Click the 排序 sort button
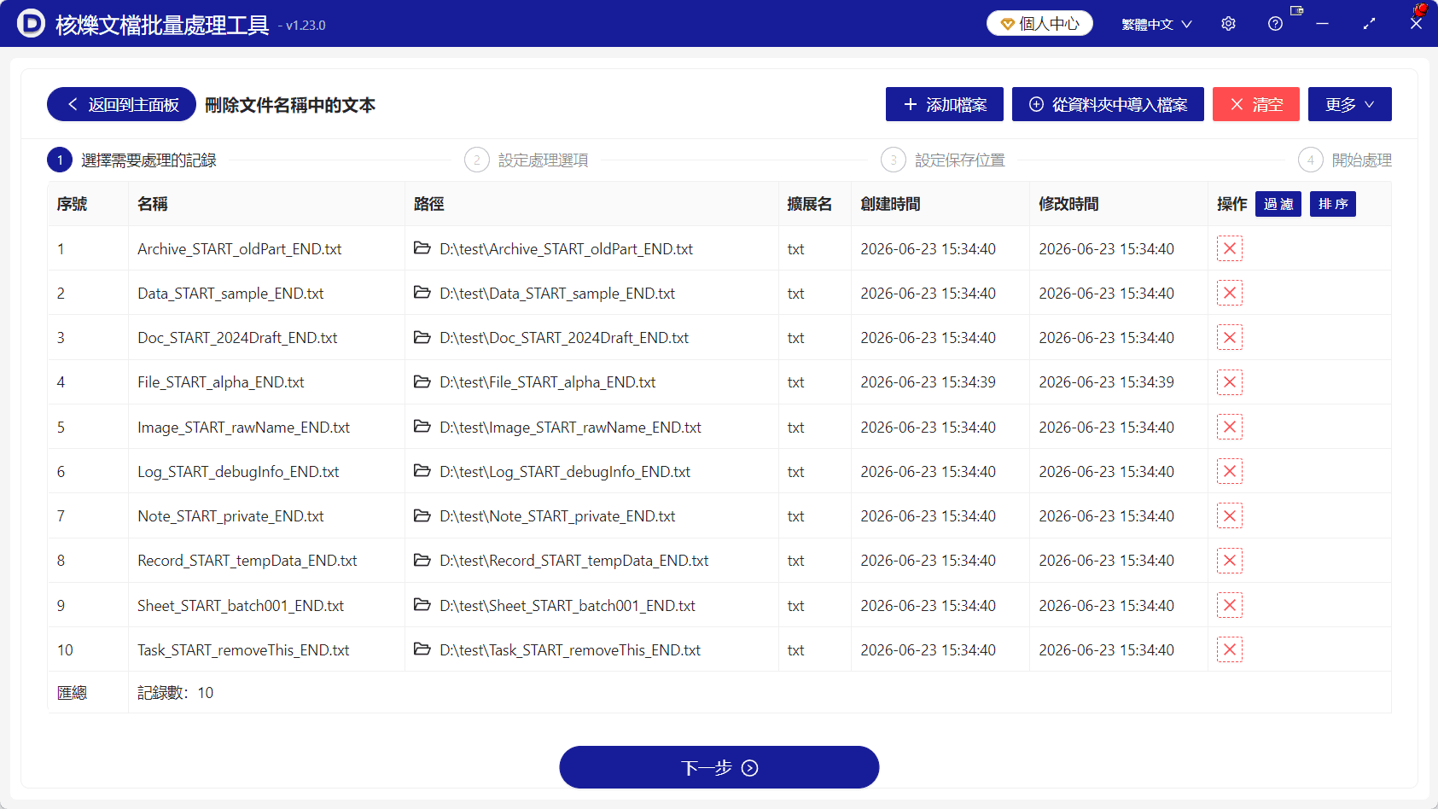The image size is (1438, 809). [x=1332, y=204]
